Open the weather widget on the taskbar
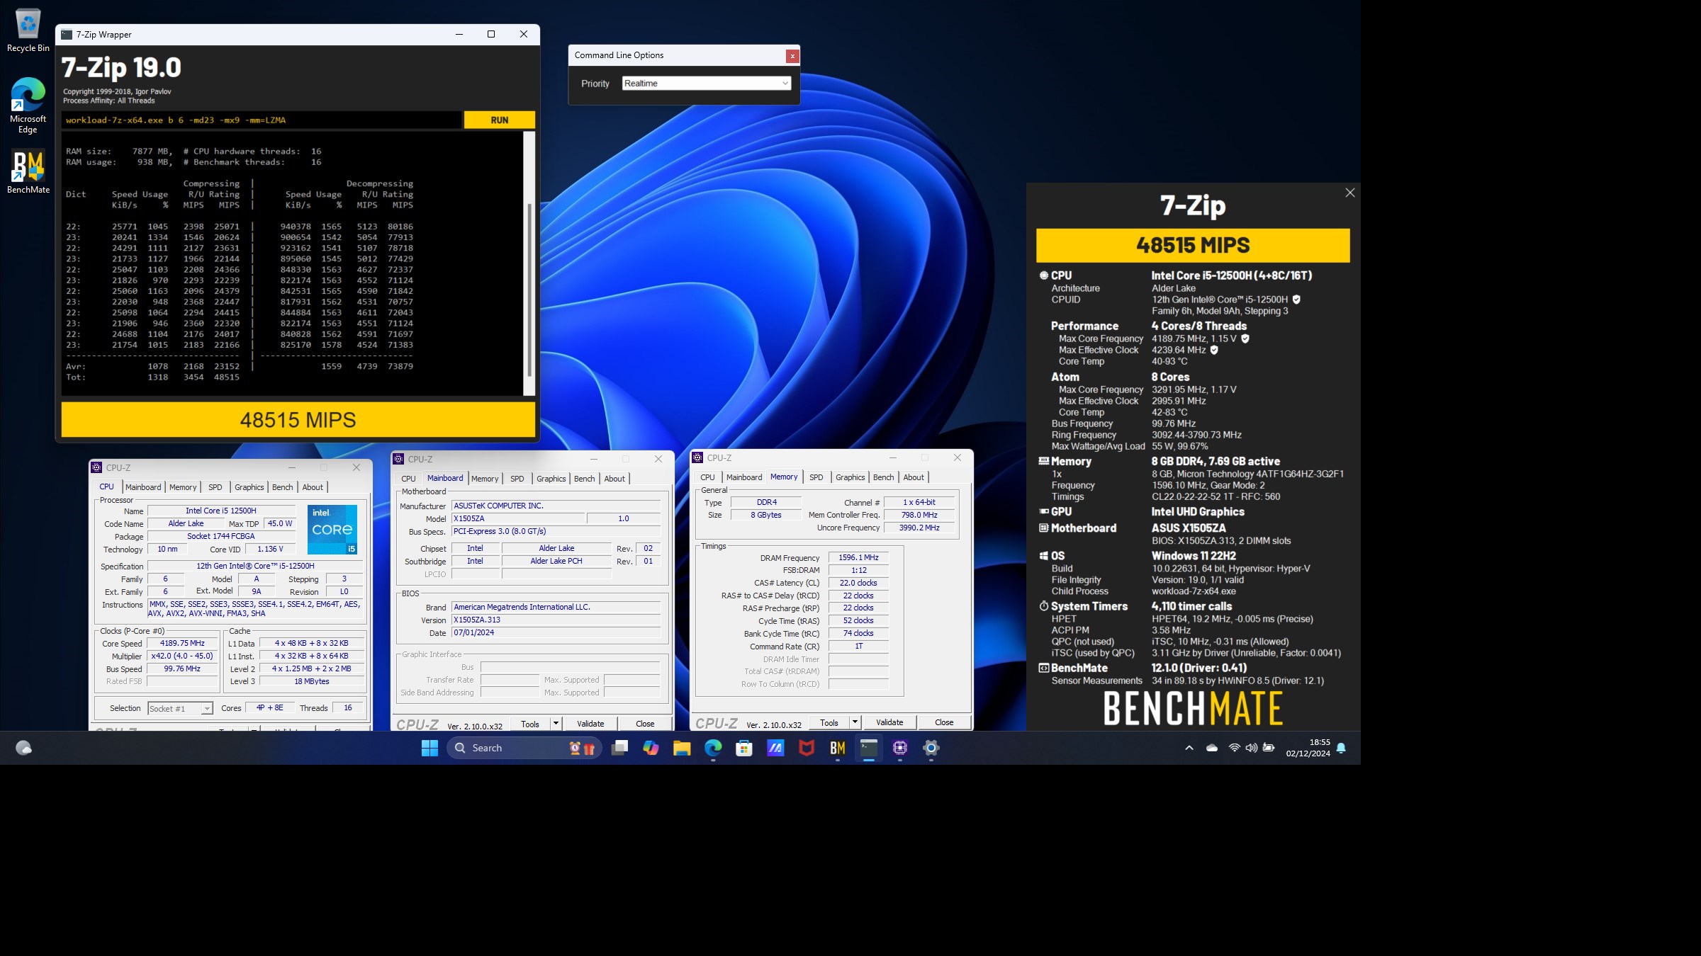Viewport: 1701px width, 956px height. pos(23,748)
